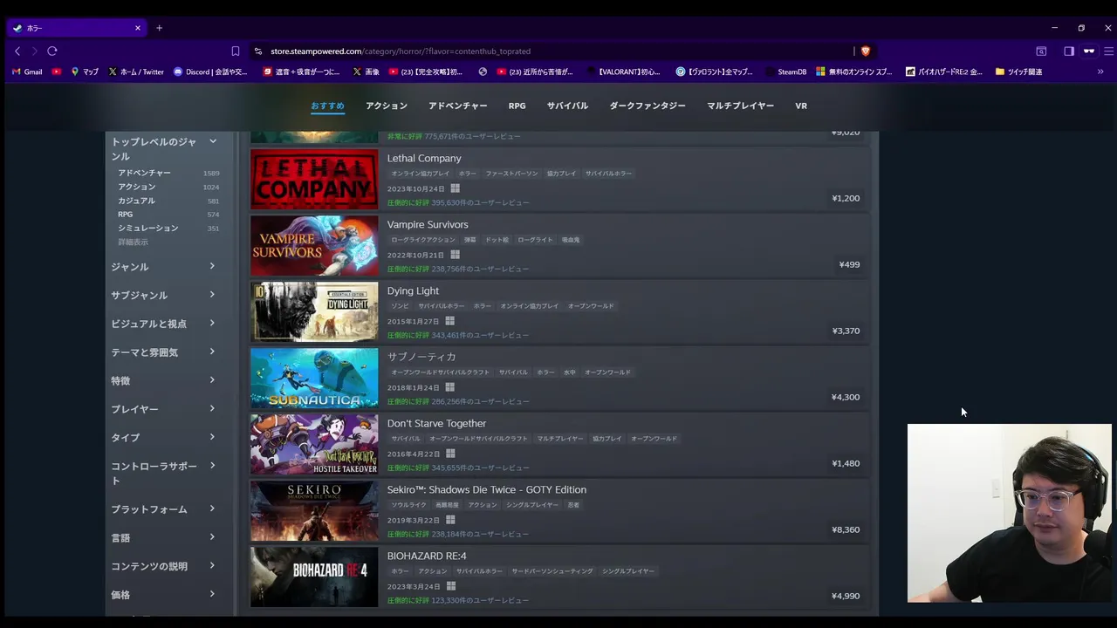Viewport: 1117px width, 628px height.
Task: Click the address bar URL field
Action: click(x=558, y=51)
